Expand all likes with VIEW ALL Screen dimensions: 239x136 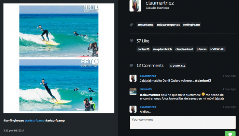(x=217, y=49)
